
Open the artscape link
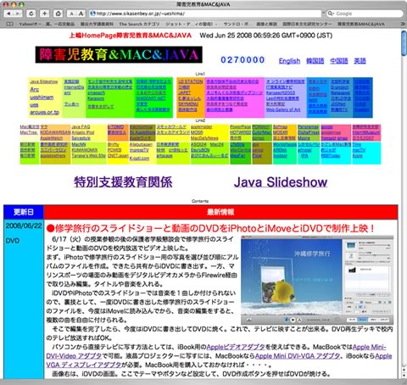coord(164,156)
